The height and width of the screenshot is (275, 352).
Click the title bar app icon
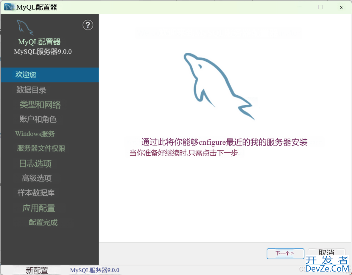(9, 7)
